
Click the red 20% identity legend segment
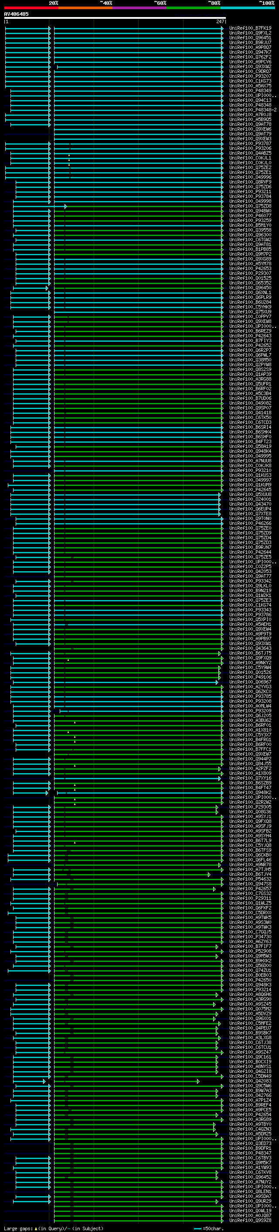click(31, 8)
